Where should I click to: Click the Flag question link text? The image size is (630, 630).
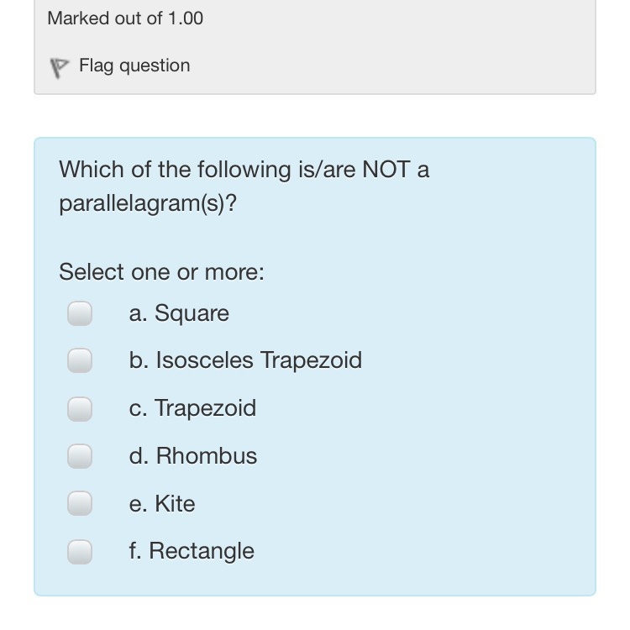[x=134, y=66]
